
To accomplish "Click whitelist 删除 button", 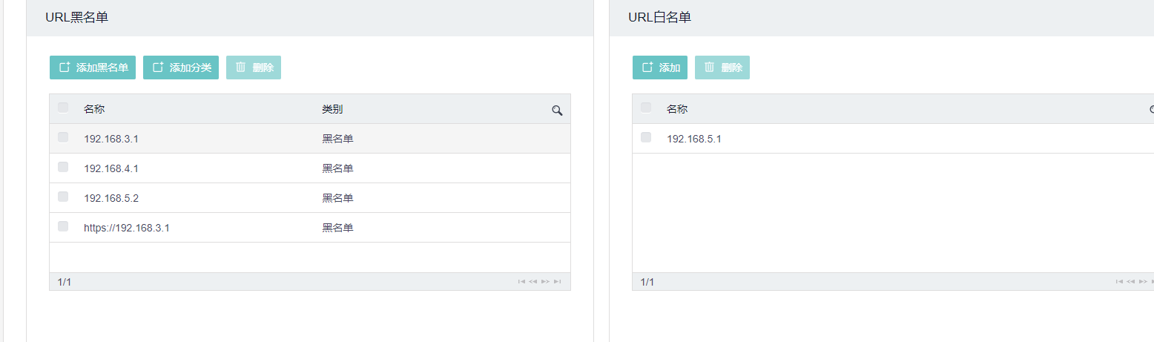I will (722, 68).
